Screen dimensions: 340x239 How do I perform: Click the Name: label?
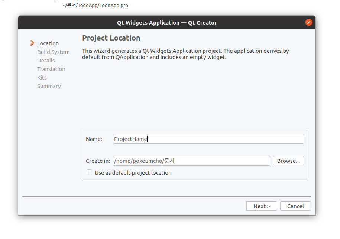94,139
